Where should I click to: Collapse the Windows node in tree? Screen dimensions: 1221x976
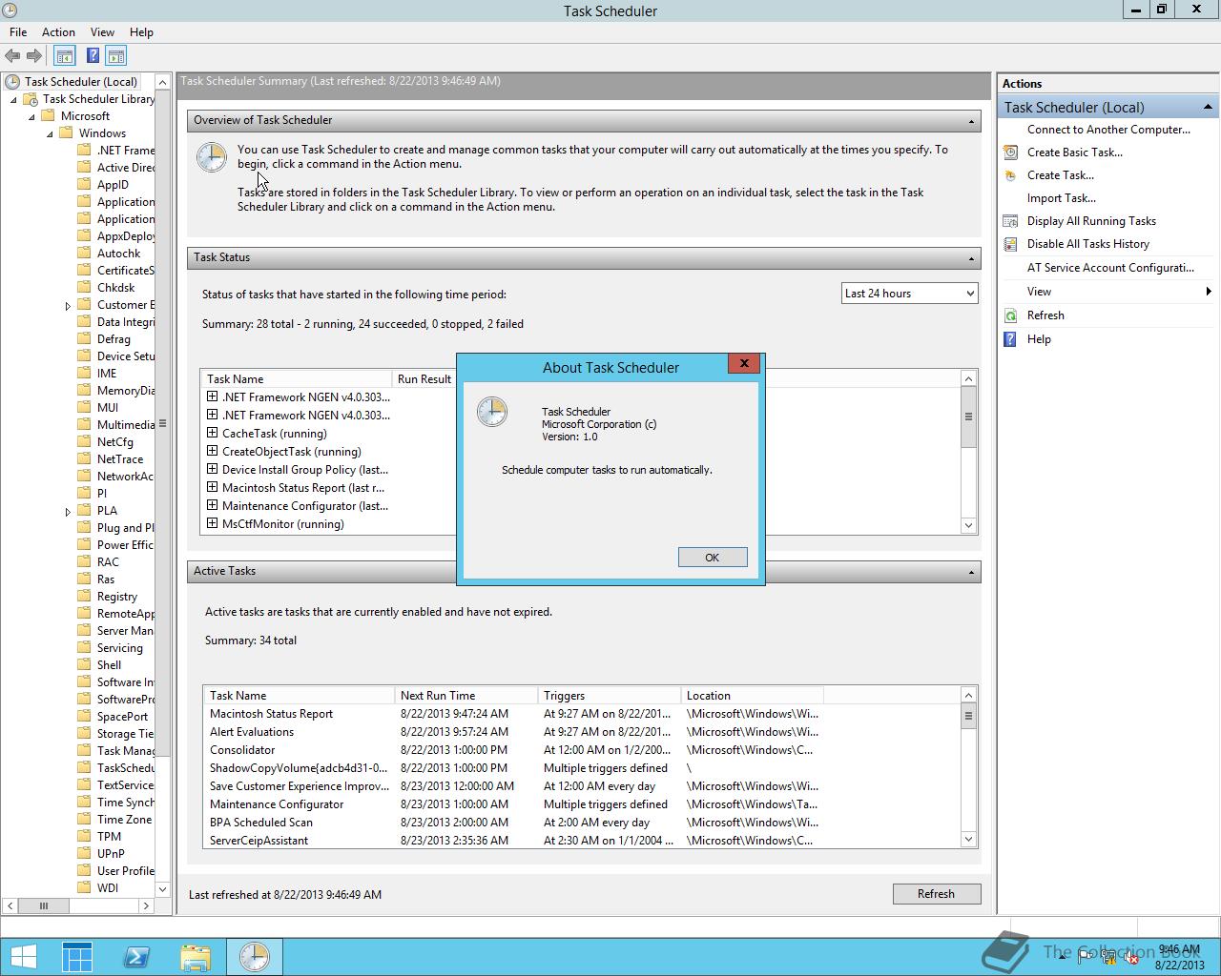(x=51, y=134)
